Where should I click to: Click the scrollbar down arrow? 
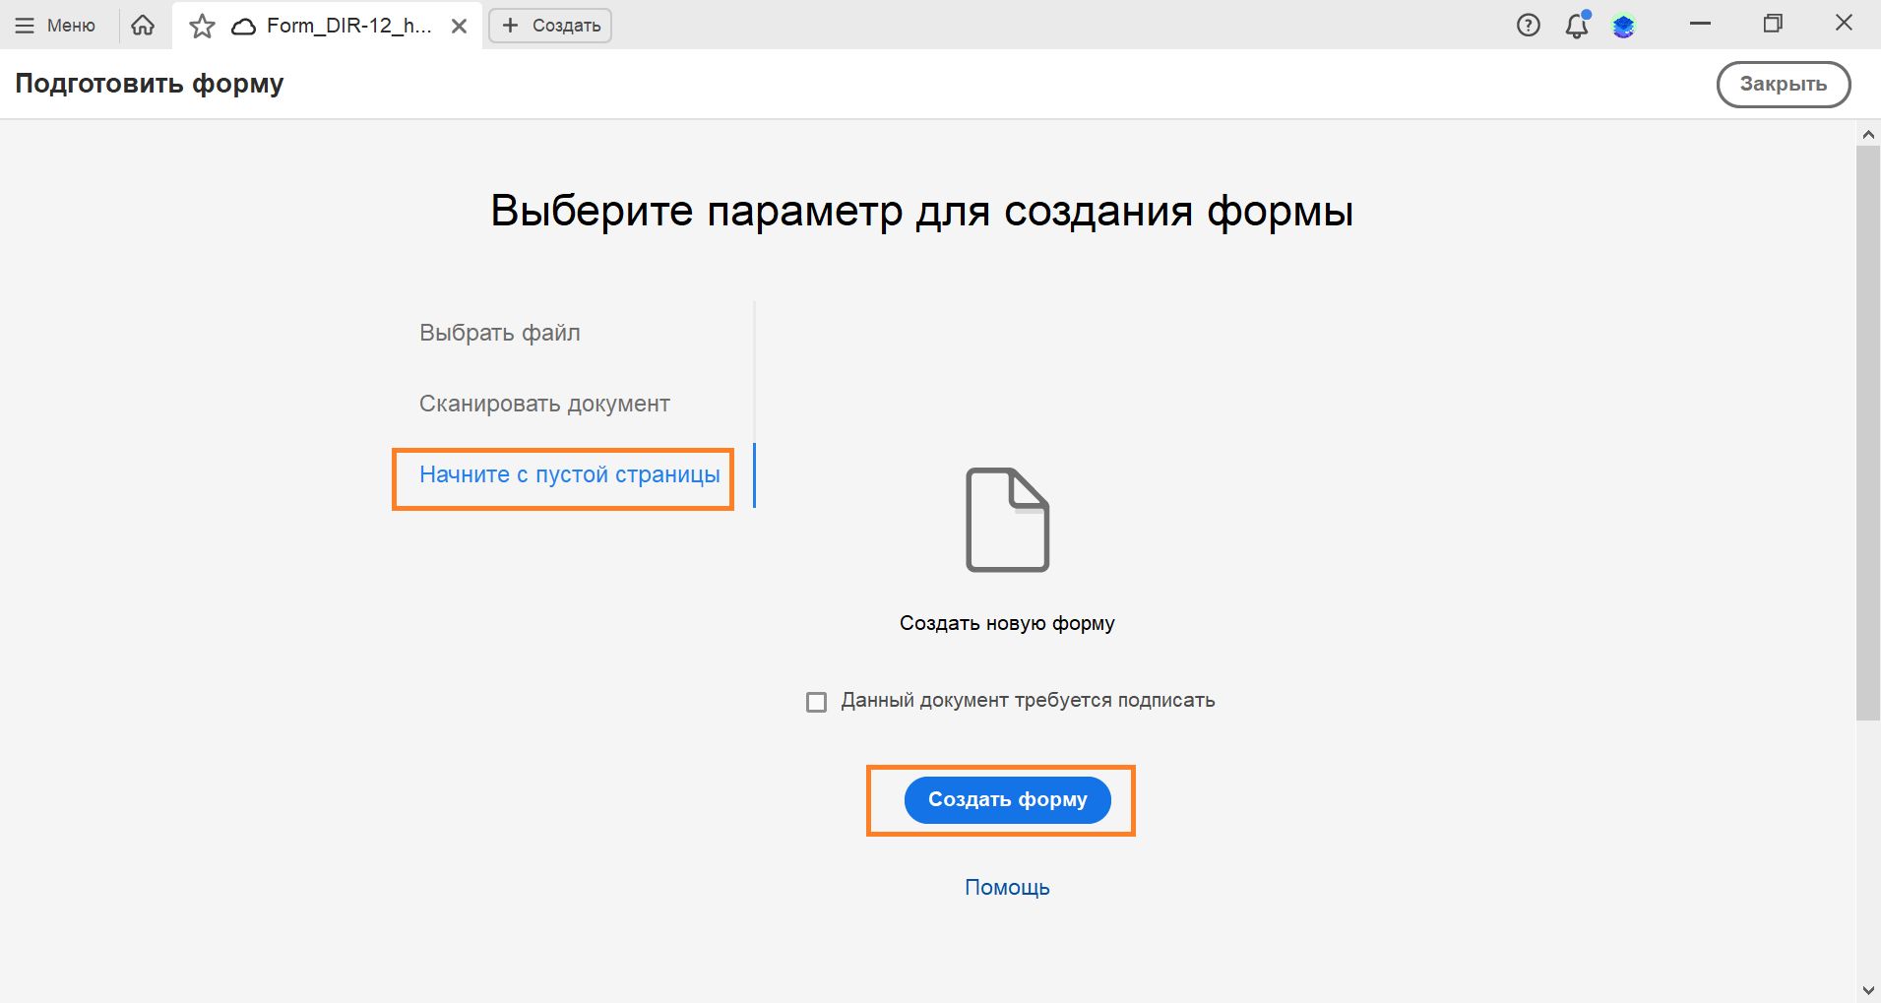click(x=1865, y=990)
